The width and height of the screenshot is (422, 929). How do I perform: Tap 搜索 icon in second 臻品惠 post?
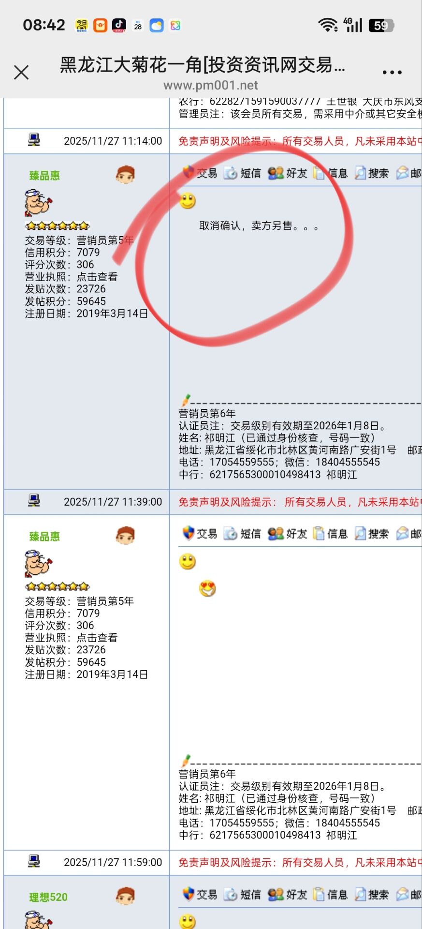pos(371,533)
